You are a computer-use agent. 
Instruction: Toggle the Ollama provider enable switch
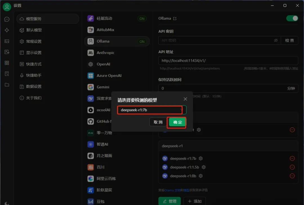point(292,18)
